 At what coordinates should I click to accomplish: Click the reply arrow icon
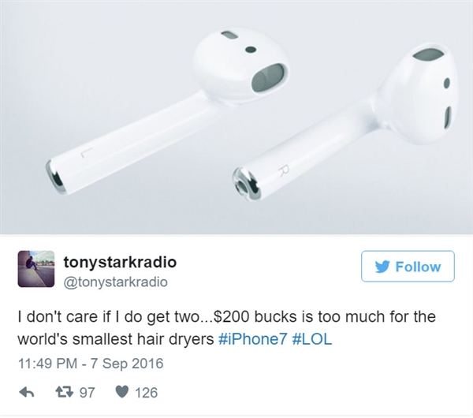[x=27, y=392]
